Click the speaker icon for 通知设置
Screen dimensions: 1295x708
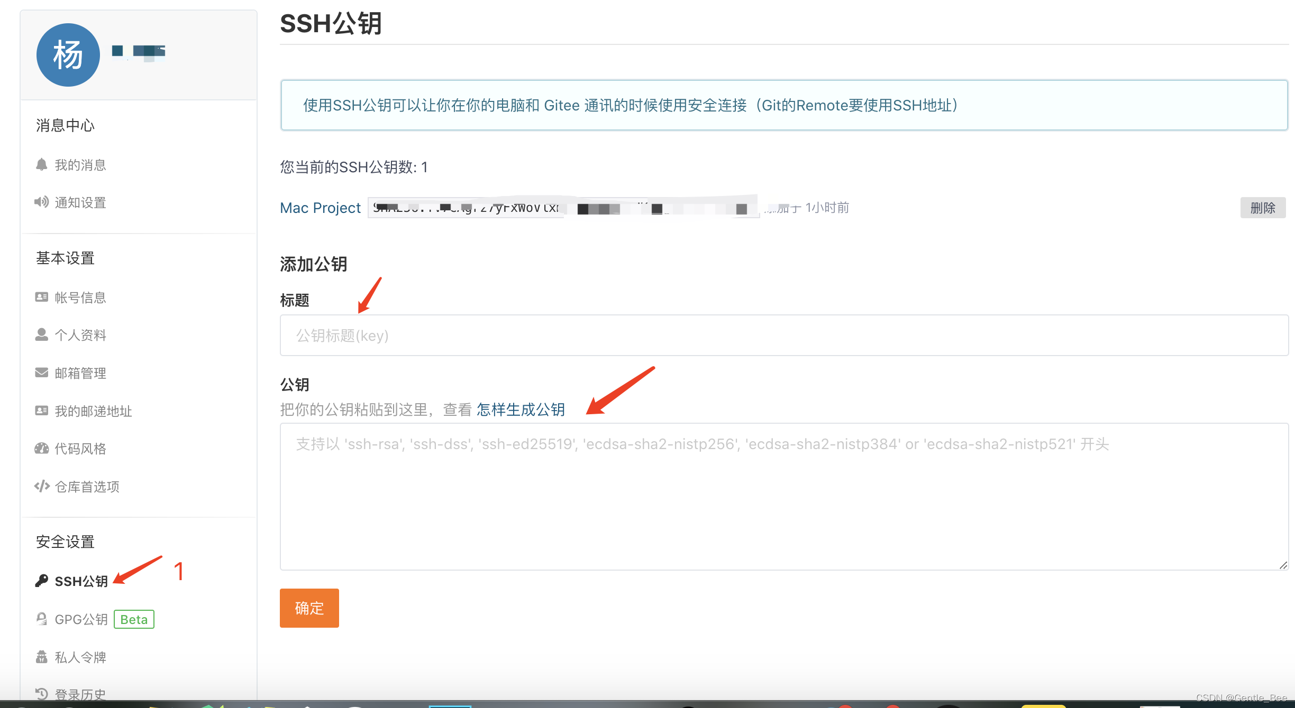click(41, 202)
